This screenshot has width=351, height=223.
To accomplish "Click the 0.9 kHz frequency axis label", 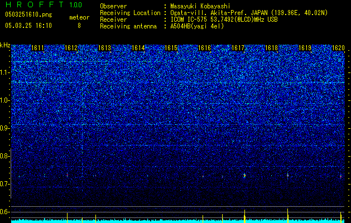I will 5,128.
